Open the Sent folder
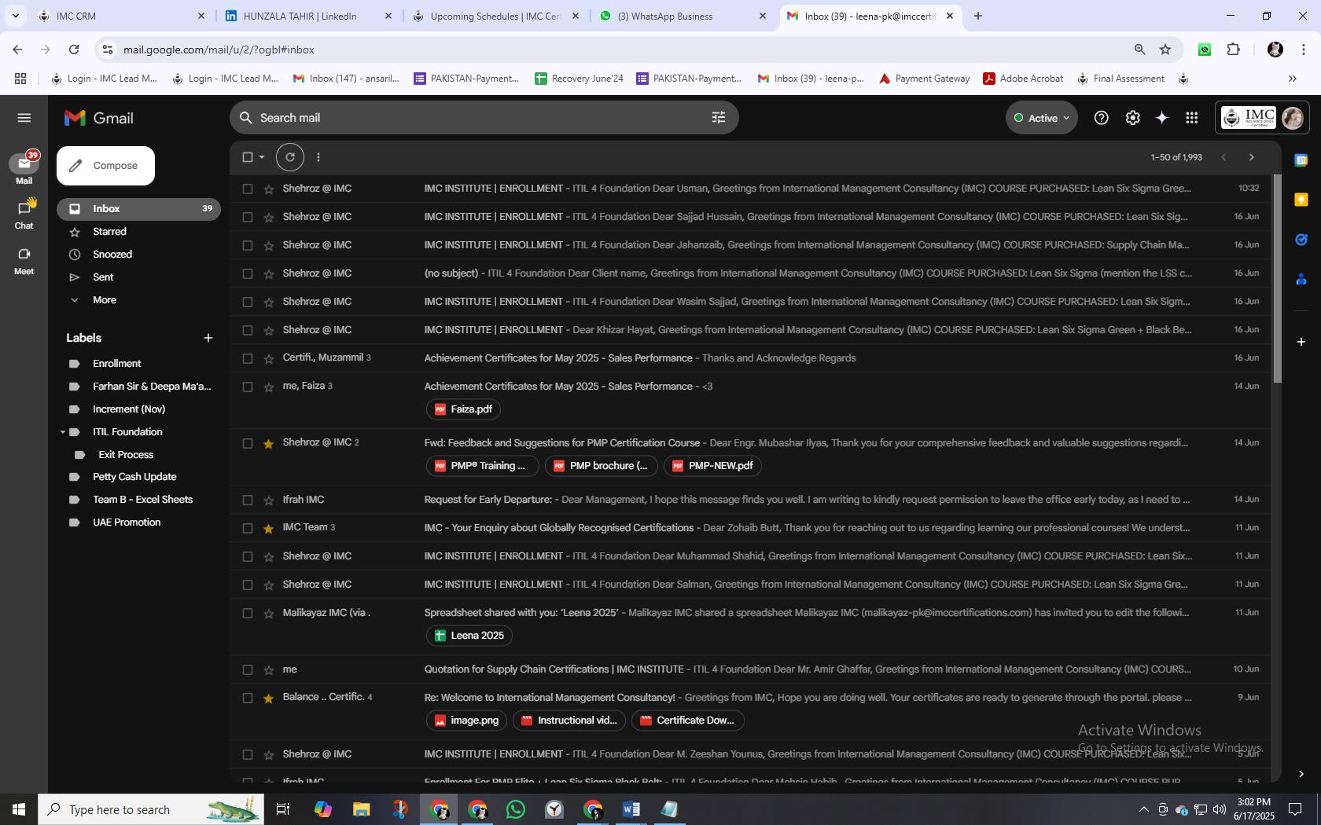Viewport: 1321px width, 825px height. (x=103, y=277)
